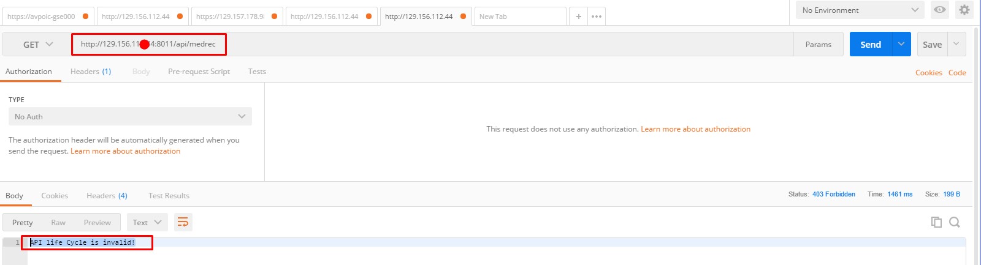
Task: Select Text response format dropdown
Action: 147,222
